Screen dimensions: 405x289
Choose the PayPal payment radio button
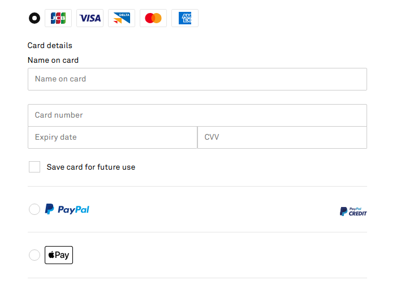coord(35,209)
